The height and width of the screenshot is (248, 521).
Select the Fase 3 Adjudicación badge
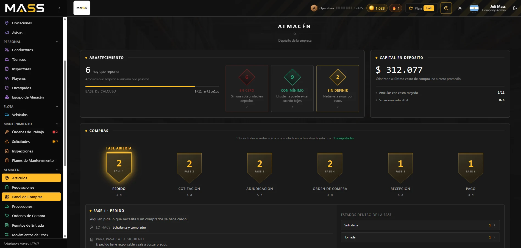coord(260,168)
